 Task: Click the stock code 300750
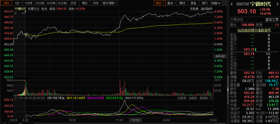point(242,4)
